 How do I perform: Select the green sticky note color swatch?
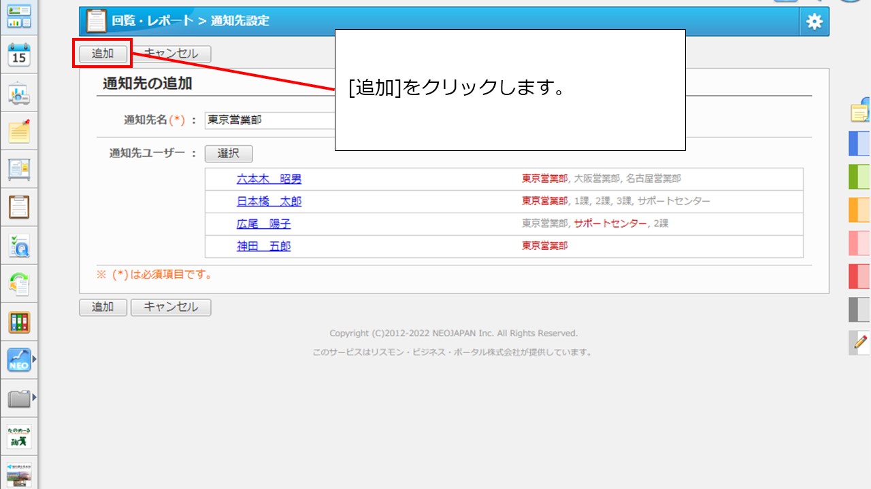pyautogui.click(x=859, y=177)
